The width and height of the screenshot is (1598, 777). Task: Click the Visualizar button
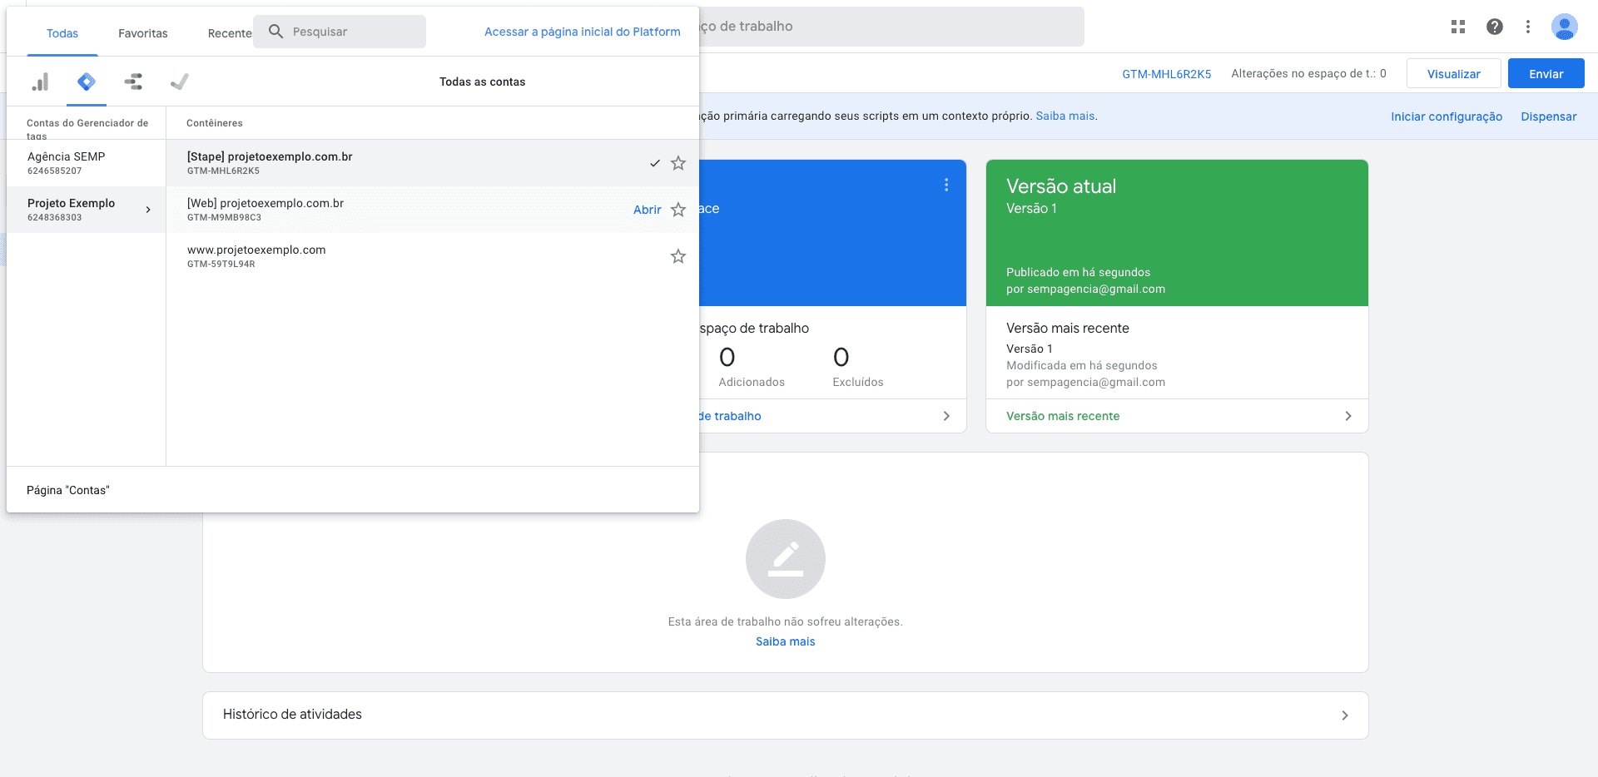click(1454, 74)
